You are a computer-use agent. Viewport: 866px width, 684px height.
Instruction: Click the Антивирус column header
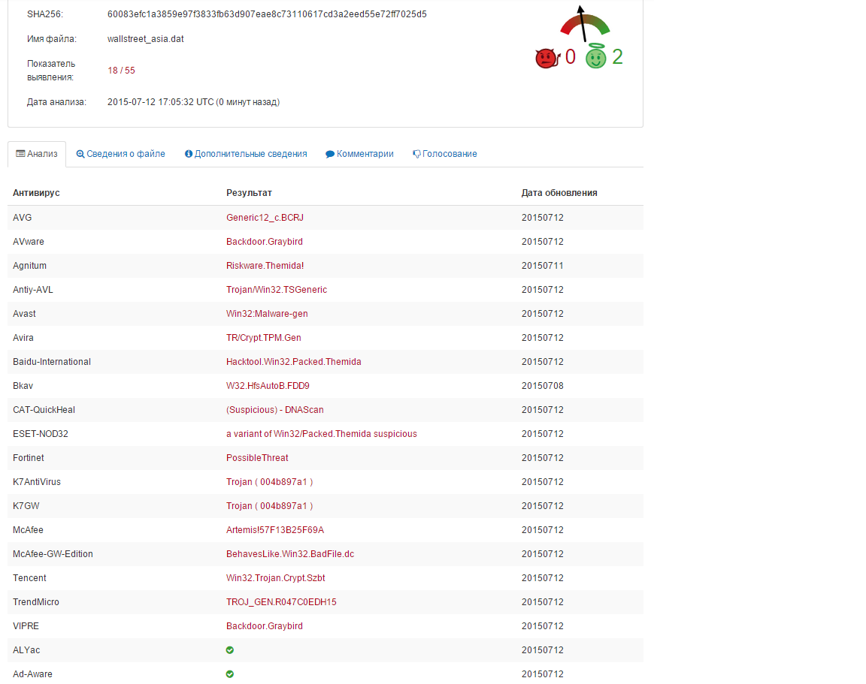click(x=36, y=193)
